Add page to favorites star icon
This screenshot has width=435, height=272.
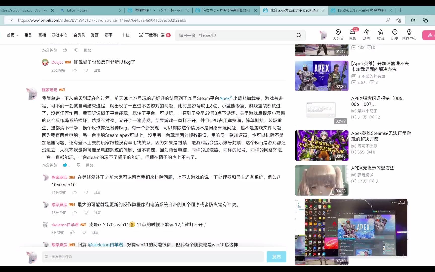[x=398, y=20]
